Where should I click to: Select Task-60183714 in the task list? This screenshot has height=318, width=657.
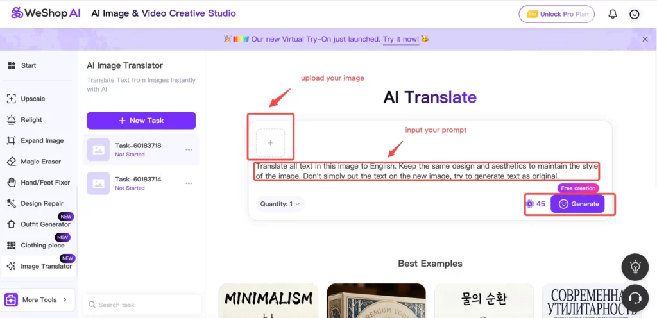(141, 183)
